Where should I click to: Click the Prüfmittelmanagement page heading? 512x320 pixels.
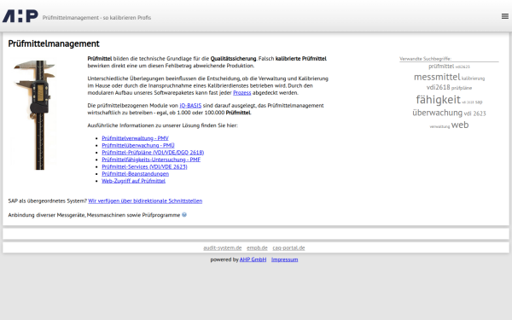(54, 44)
